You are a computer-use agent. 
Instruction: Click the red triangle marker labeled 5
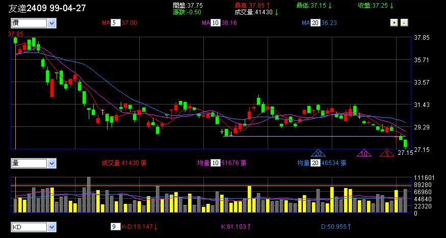click(387, 153)
